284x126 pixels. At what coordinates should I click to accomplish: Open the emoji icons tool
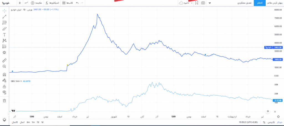(x=4, y=52)
